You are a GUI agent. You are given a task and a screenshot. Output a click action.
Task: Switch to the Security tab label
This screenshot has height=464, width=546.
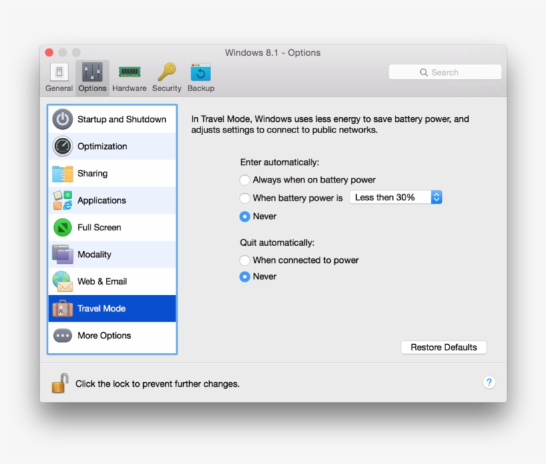click(x=166, y=89)
